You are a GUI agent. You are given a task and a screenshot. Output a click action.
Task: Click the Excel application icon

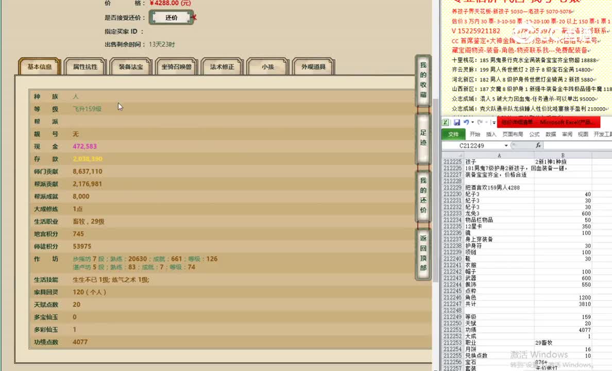[x=445, y=123]
